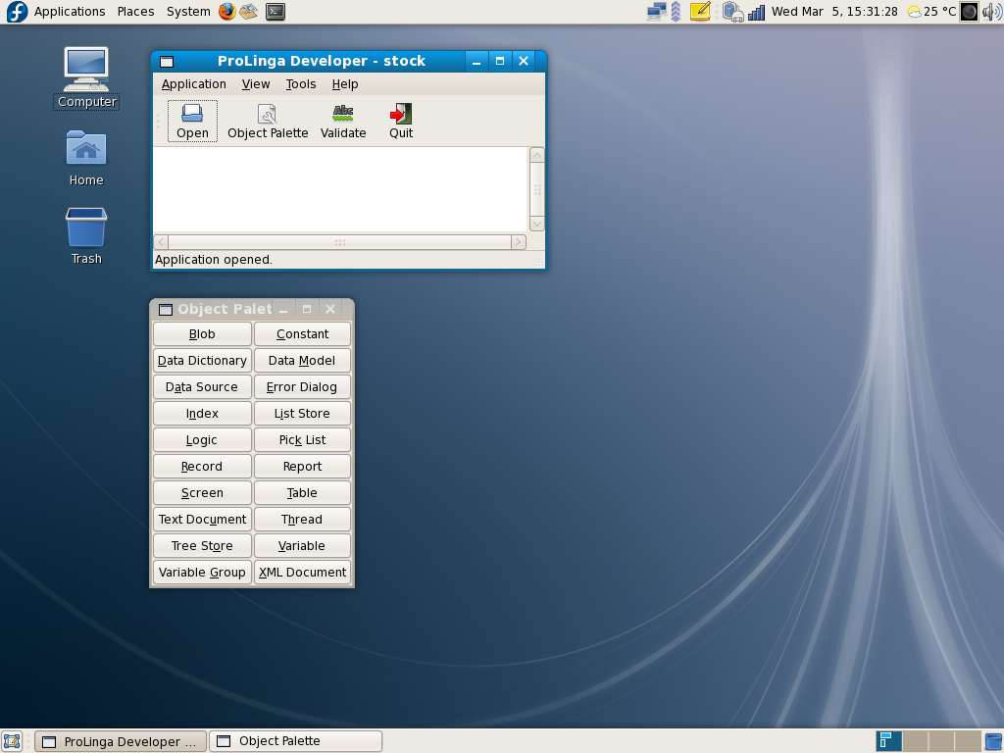Click the Table palette button
The width and height of the screenshot is (1004, 753).
click(302, 493)
